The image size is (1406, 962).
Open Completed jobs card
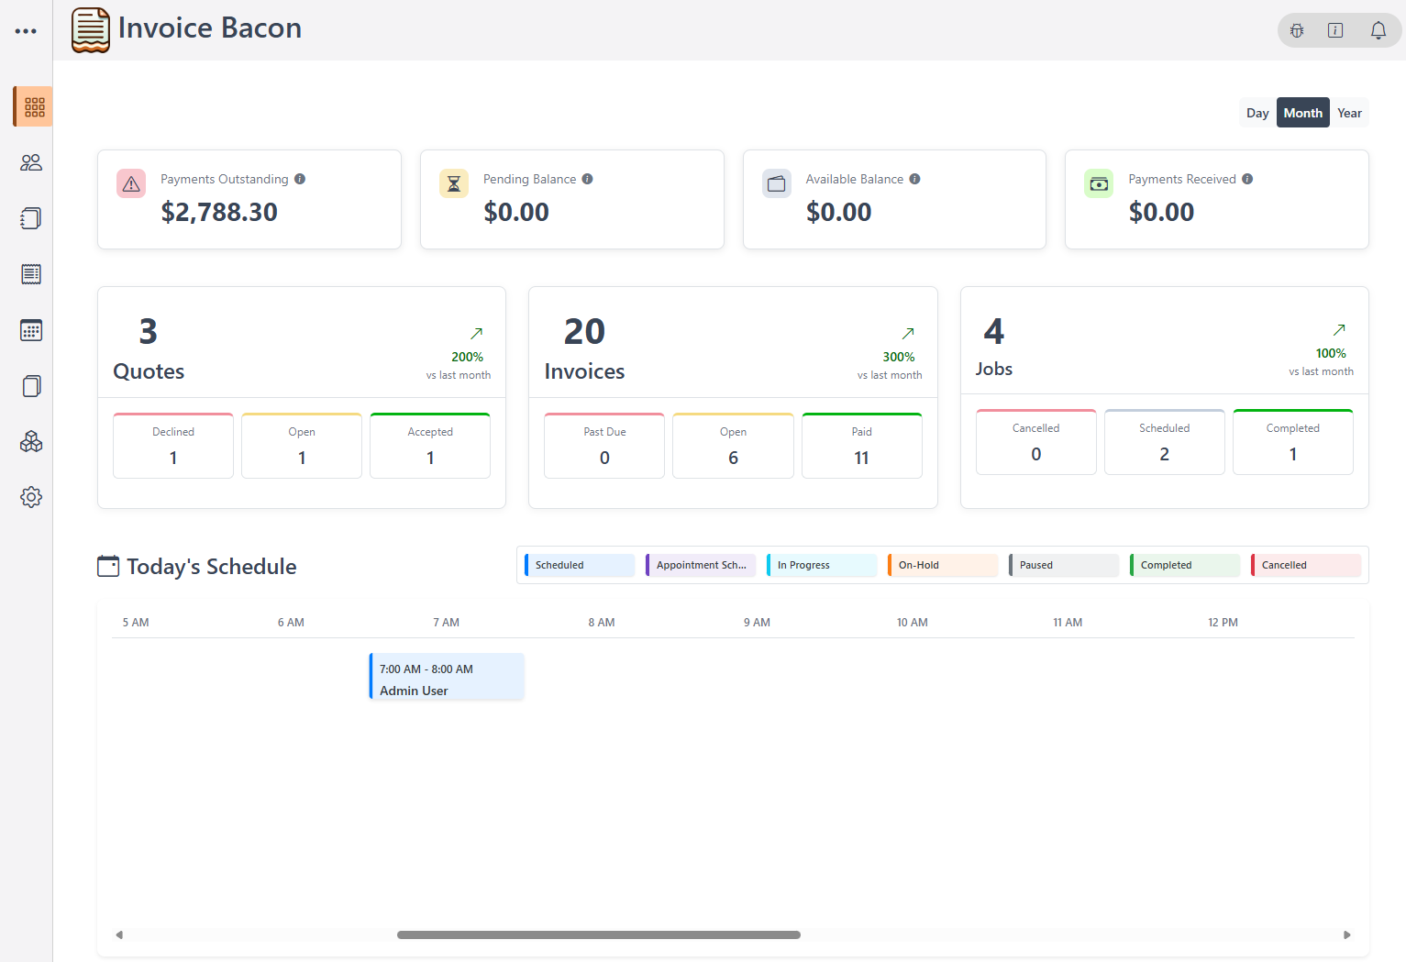pyautogui.click(x=1293, y=442)
